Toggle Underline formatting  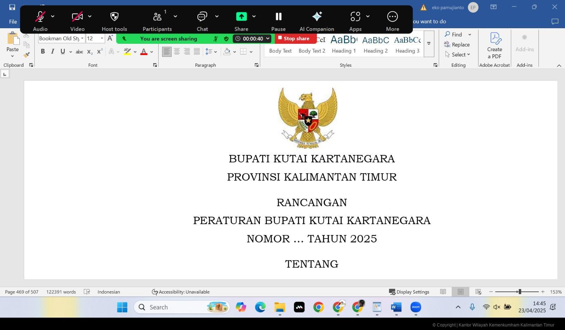coord(63,52)
